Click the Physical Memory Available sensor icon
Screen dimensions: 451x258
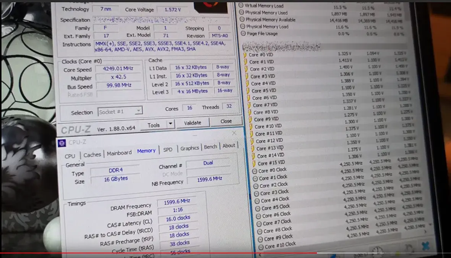242,19
